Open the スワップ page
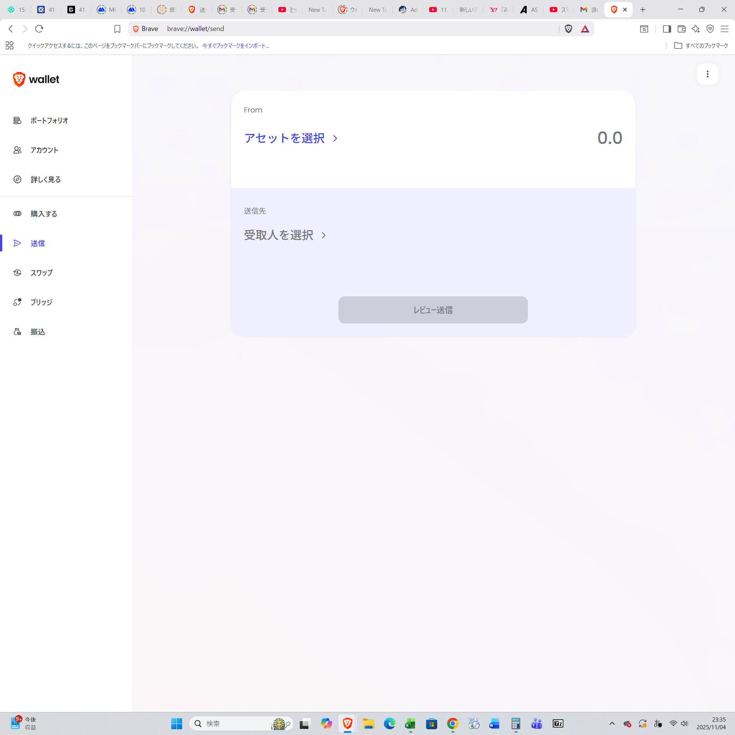Screen dimensions: 735x735 (41, 273)
